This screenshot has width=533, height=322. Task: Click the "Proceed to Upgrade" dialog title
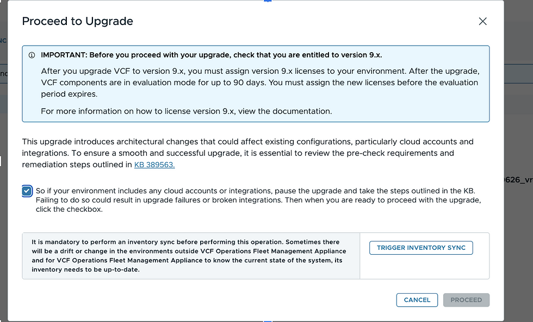tap(77, 21)
